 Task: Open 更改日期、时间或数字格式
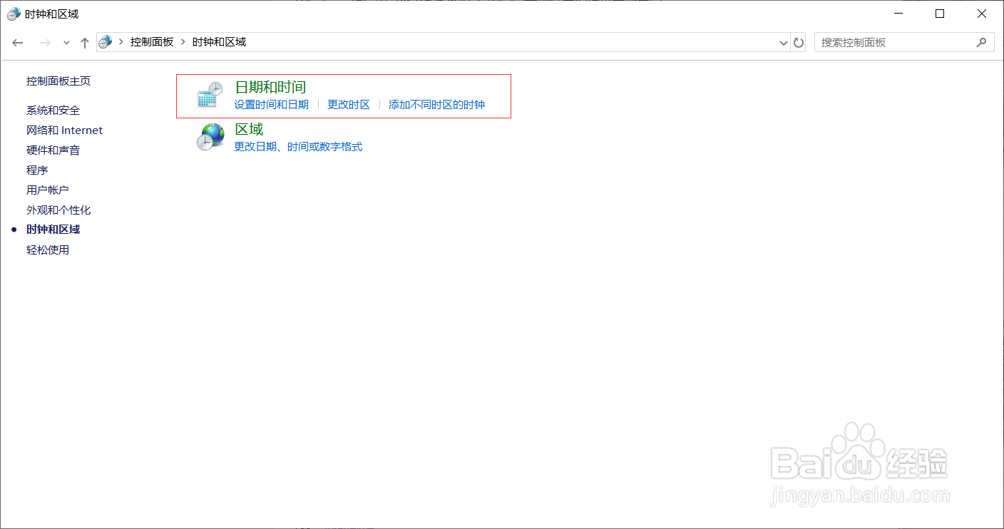coord(297,146)
